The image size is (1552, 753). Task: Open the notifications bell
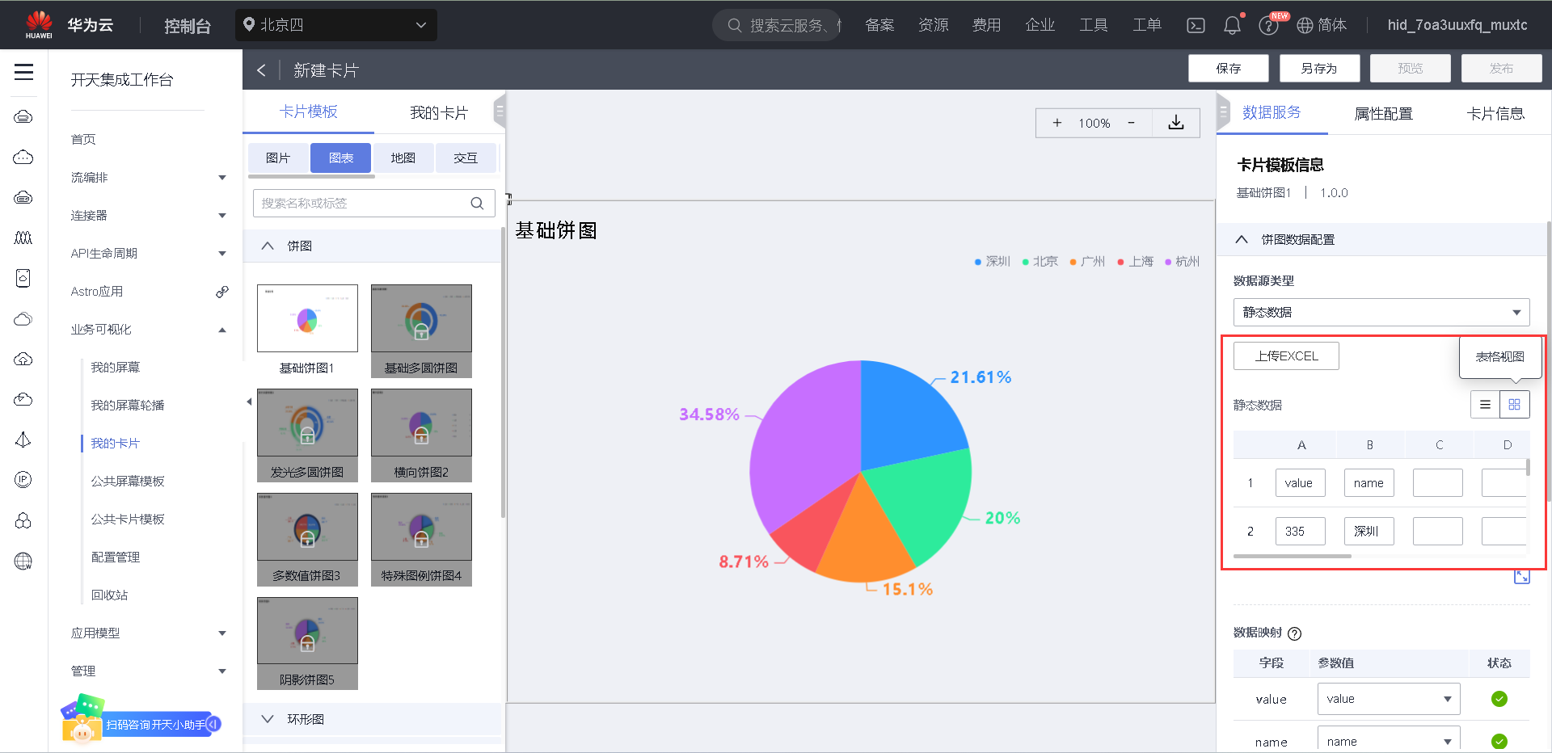click(1232, 25)
